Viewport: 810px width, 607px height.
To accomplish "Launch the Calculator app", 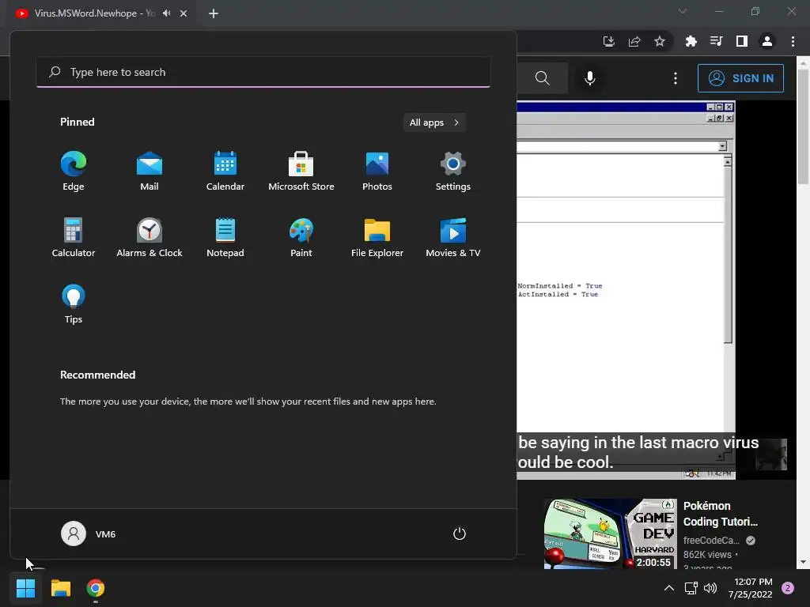I will pyautogui.click(x=74, y=237).
